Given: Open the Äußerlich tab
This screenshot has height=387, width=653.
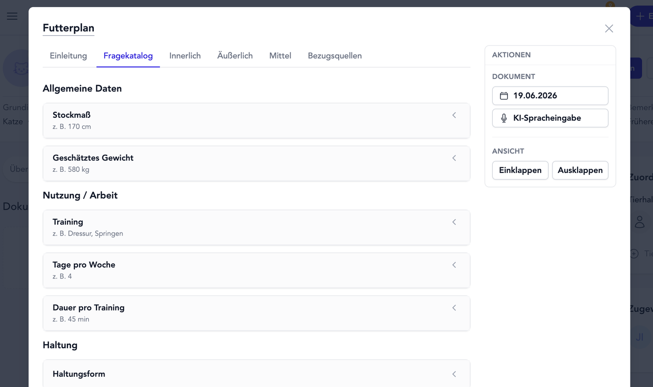Looking at the screenshot, I should 235,56.
